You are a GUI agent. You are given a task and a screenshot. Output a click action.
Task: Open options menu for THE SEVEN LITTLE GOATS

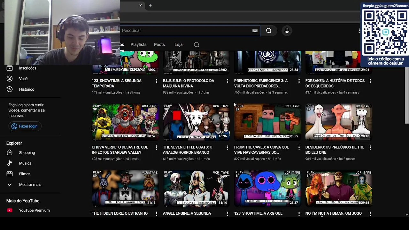[228, 148]
